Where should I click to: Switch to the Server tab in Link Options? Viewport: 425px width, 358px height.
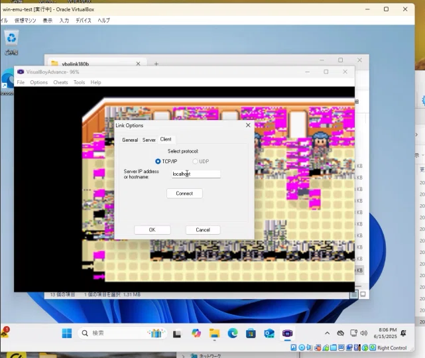point(149,140)
